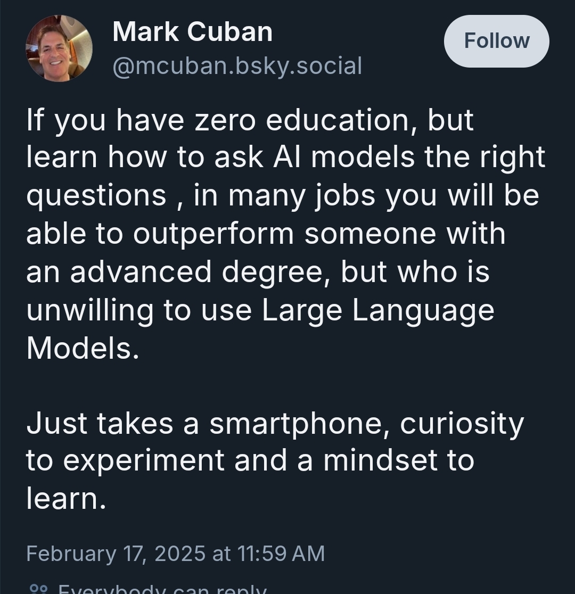
Task: Click the word "outperform" in the post
Action: click(213, 234)
